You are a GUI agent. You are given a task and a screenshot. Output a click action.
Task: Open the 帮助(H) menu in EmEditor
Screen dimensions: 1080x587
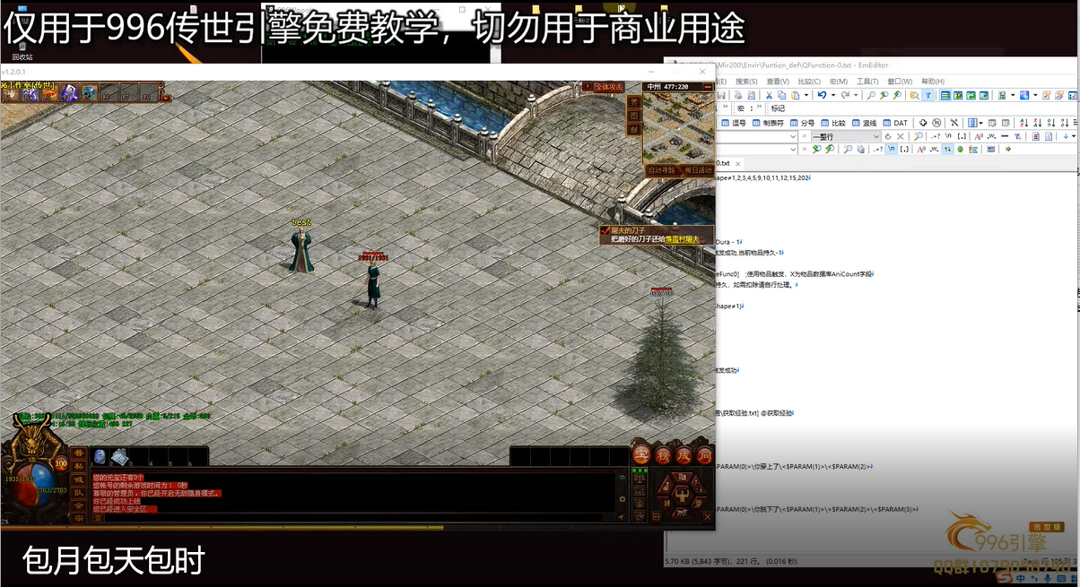click(933, 82)
